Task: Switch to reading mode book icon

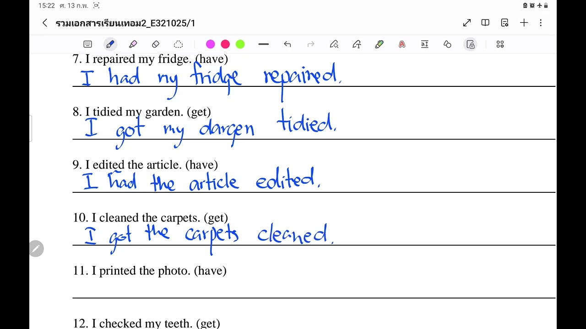Action: click(485, 23)
